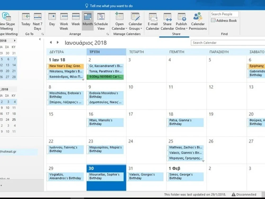Viewport: 265px width, 199px height.
Task: Open the Open Calendar dropdown
Action: point(119,21)
